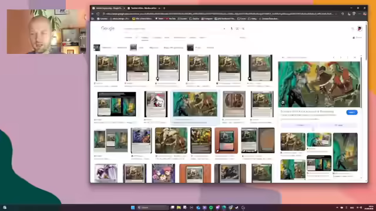Image resolution: width=376 pixels, height=211 pixels.
Task: Open the Google apps grid icon
Action: click(x=352, y=29)
